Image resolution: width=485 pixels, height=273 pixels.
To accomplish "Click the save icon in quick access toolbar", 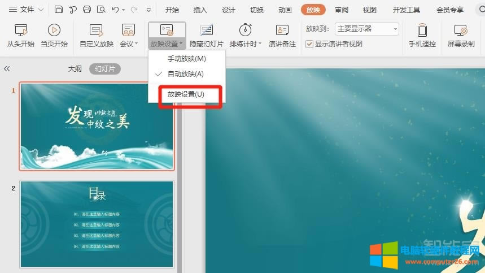I will 59,10.
